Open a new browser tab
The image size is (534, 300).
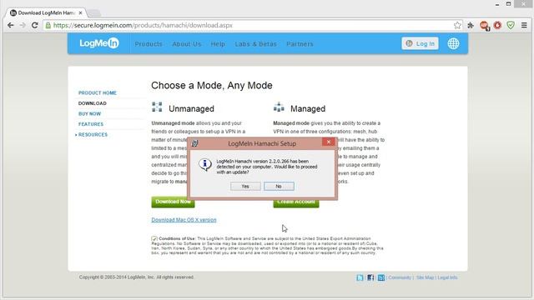(x=94, y=13)
